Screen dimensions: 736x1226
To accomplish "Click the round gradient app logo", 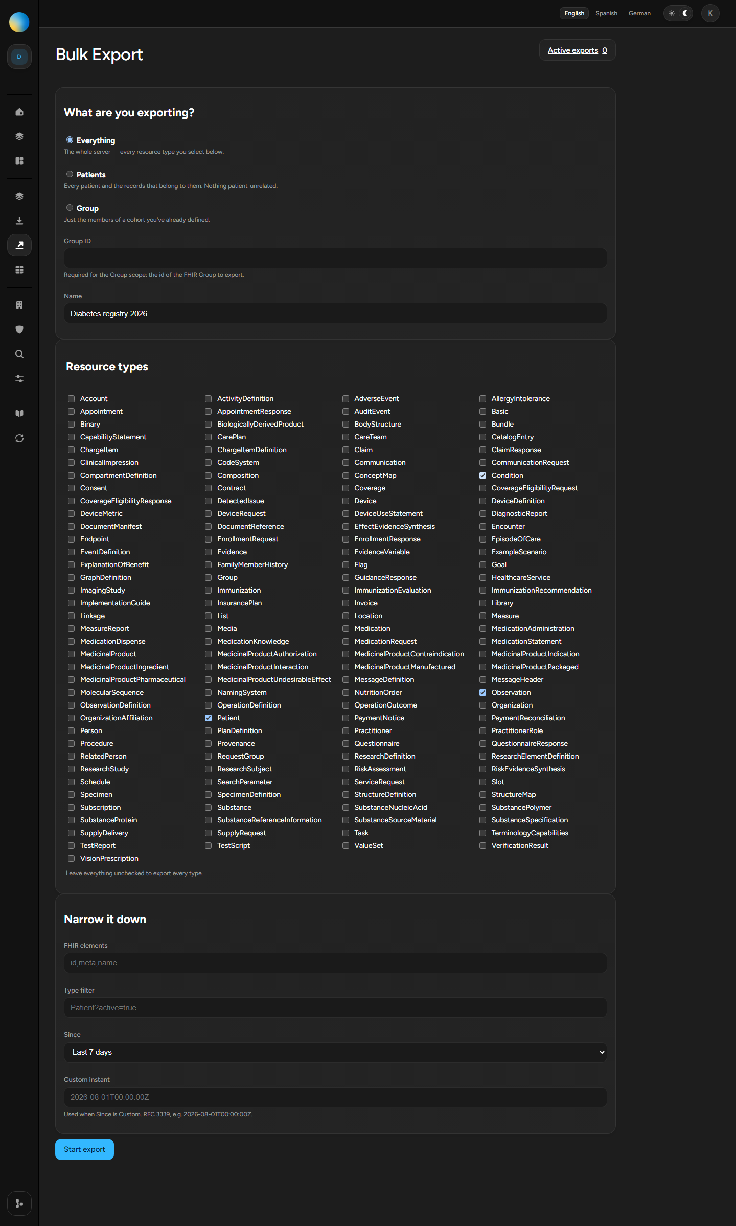I will 19,22.
